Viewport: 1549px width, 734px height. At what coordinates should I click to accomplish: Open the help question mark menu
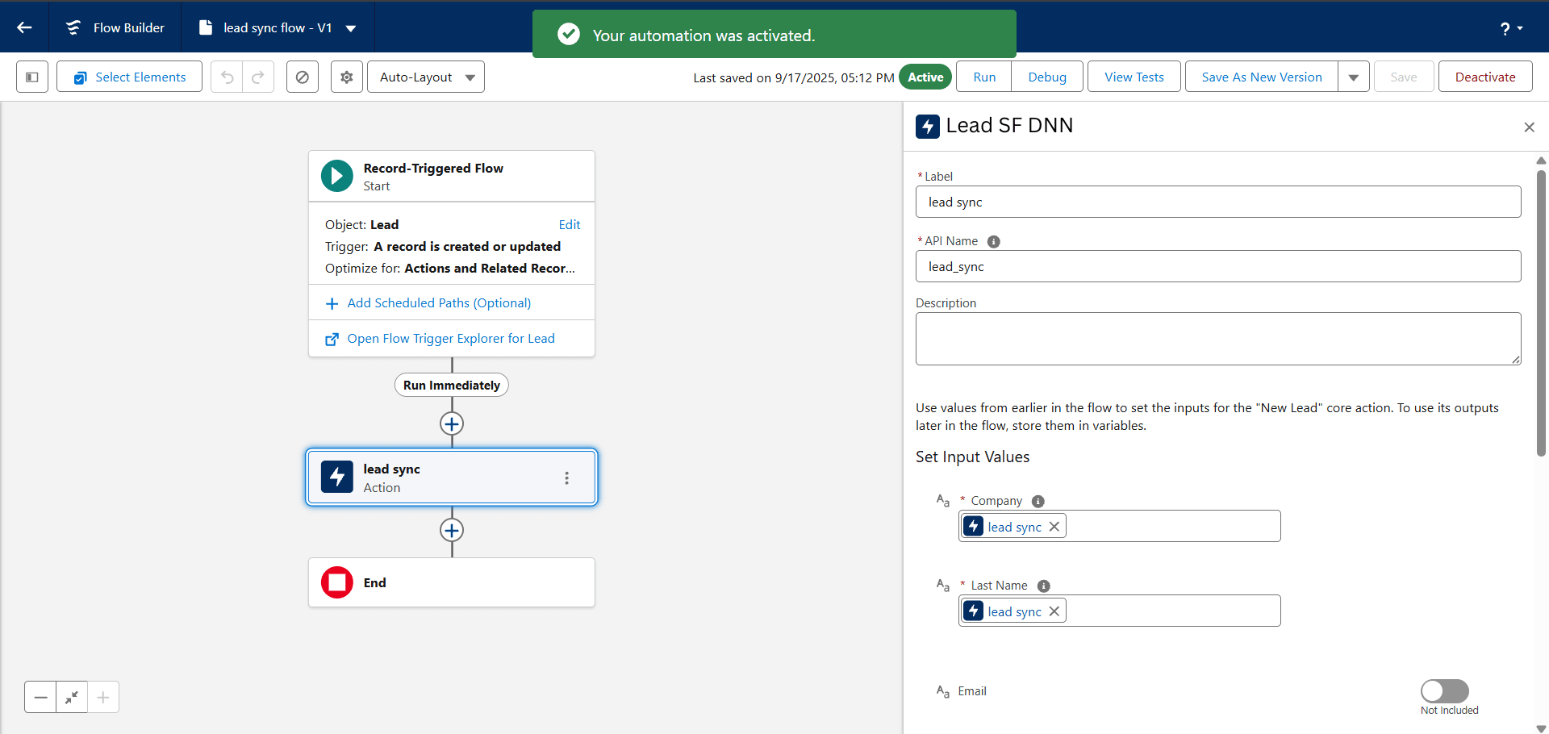click(1511, 28)
